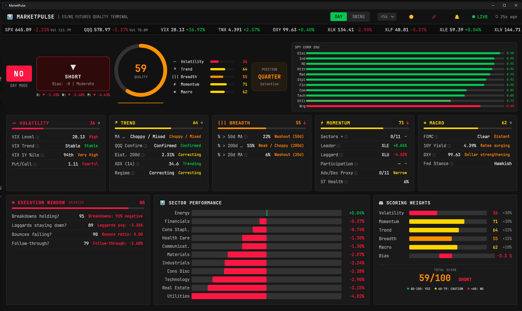This screenshot has width=522, height=311.
Task: Select the DAY mode tab
Action: point(338,17)
